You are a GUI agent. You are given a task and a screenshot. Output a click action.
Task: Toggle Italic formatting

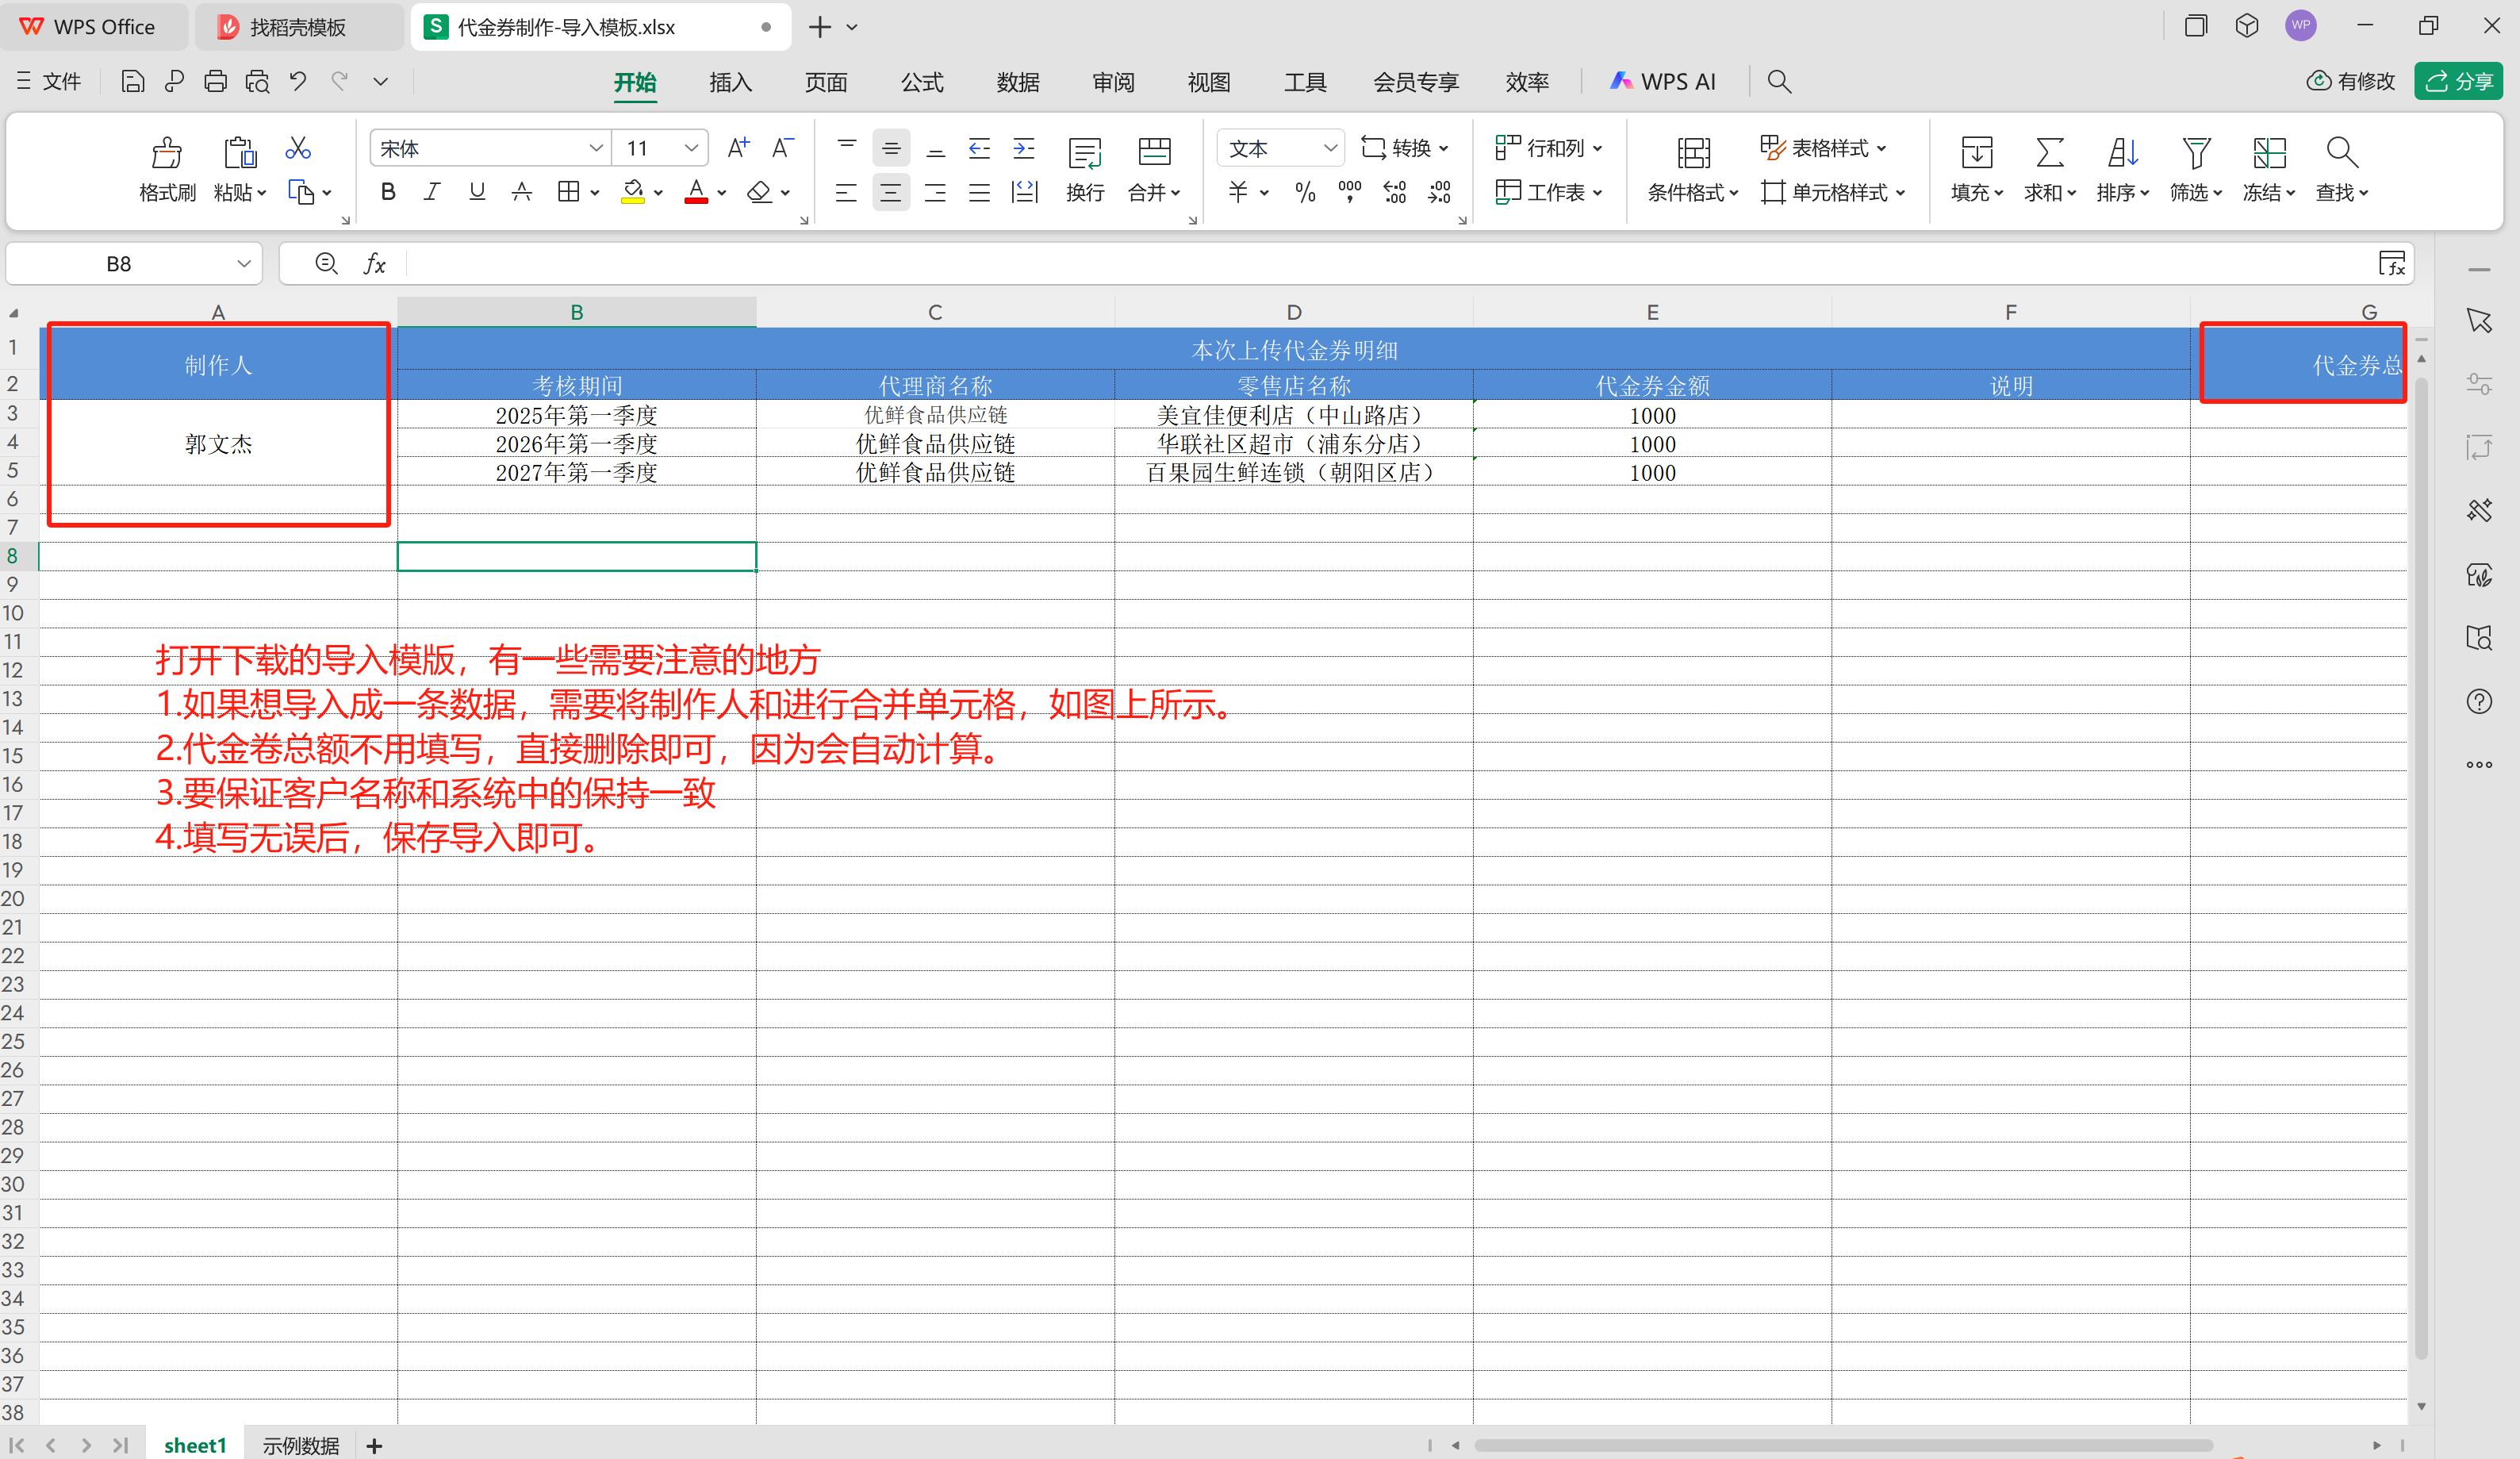pos(432,192)
